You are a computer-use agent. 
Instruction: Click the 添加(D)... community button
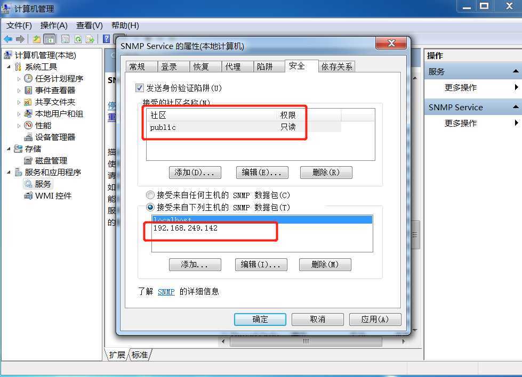click(x=195, y=173)
